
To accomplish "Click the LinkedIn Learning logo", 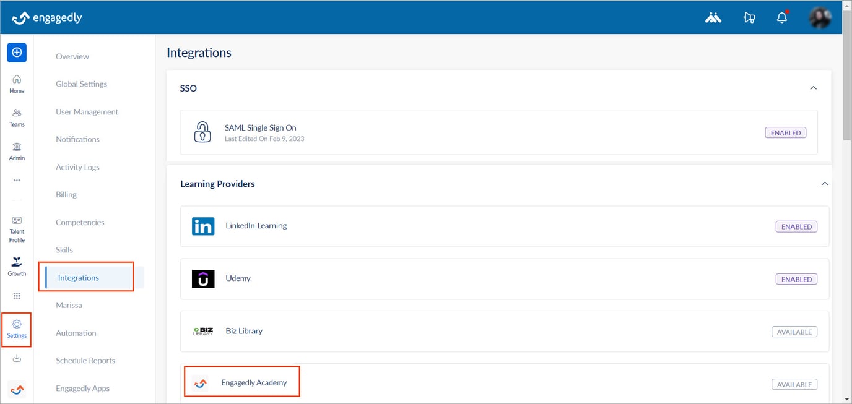I will (x=203, y=226).
